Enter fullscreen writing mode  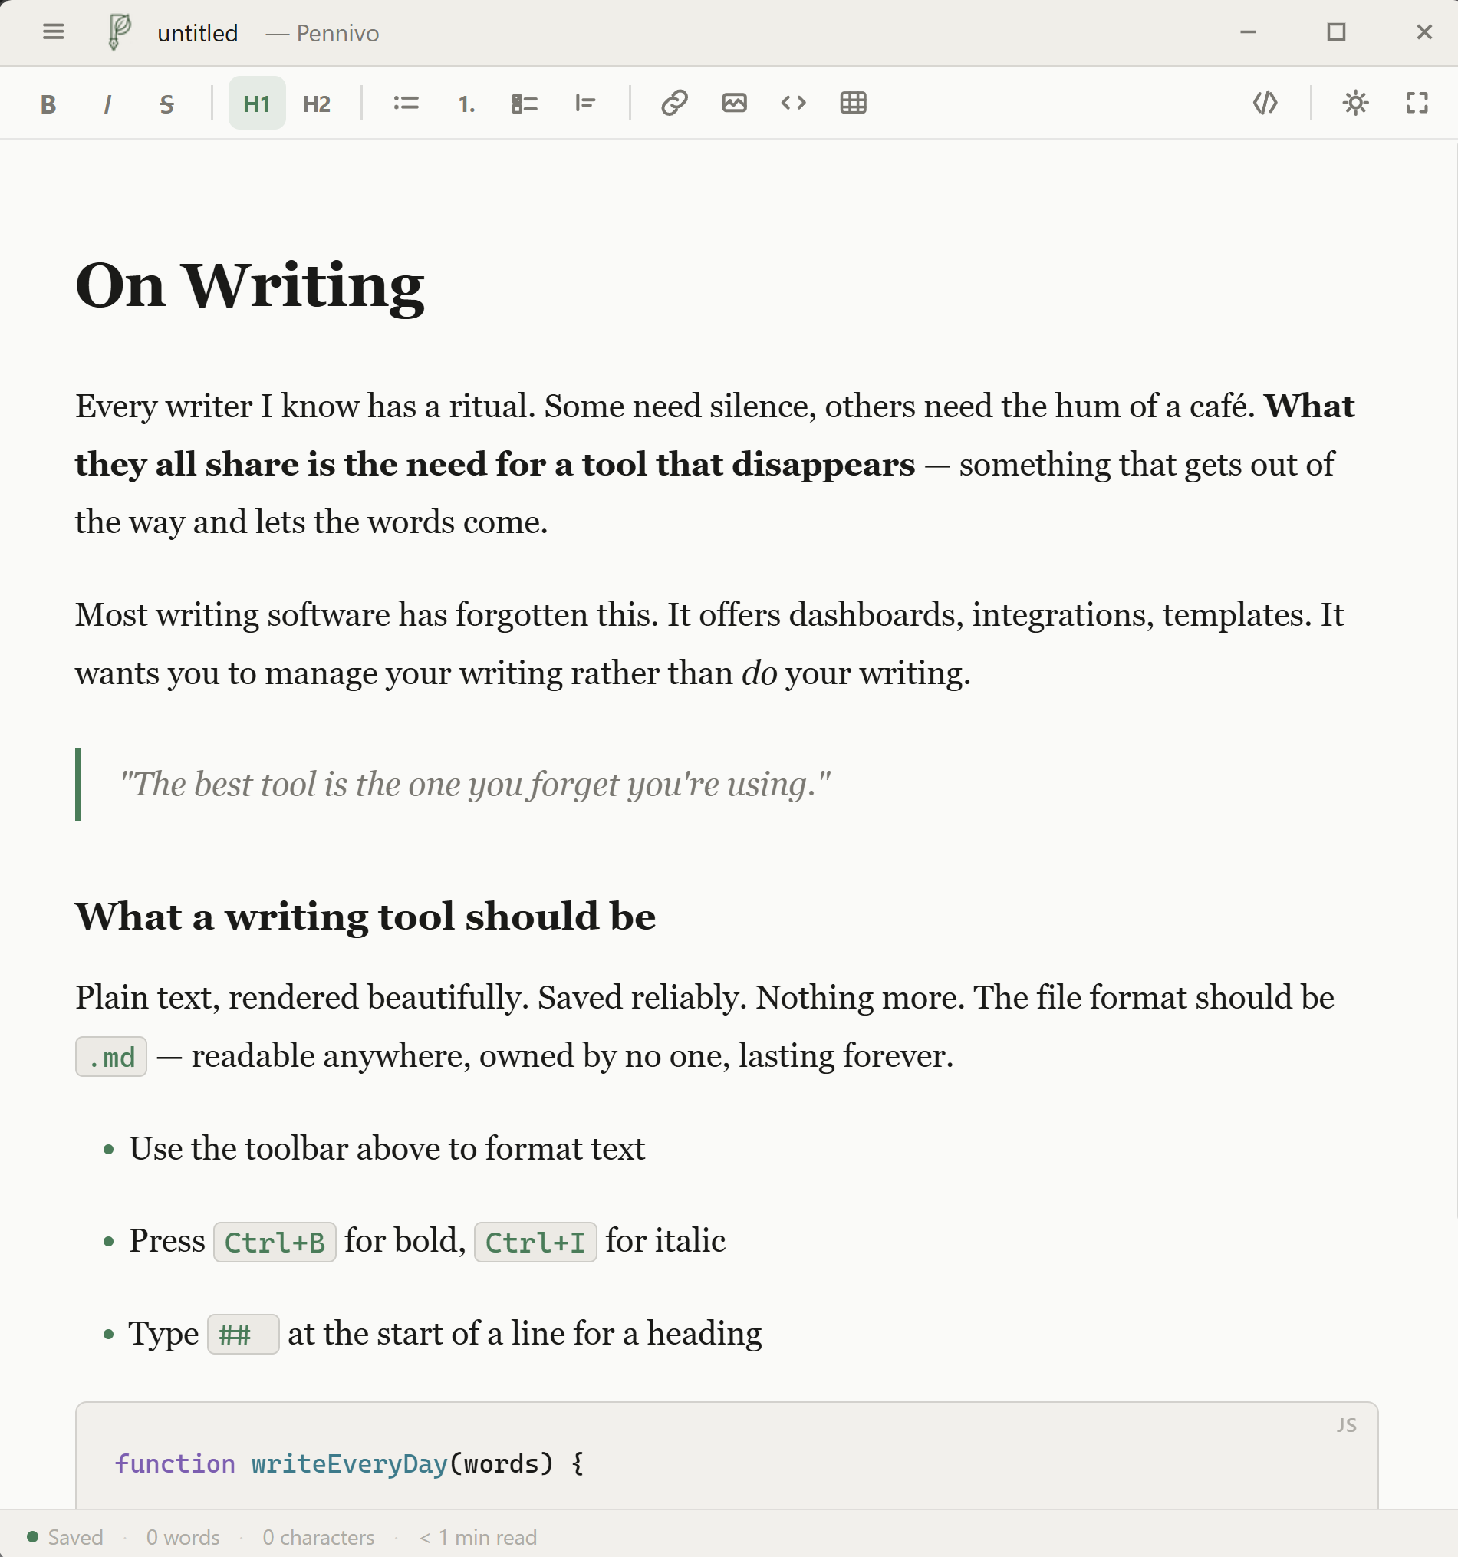[1417, 103]
